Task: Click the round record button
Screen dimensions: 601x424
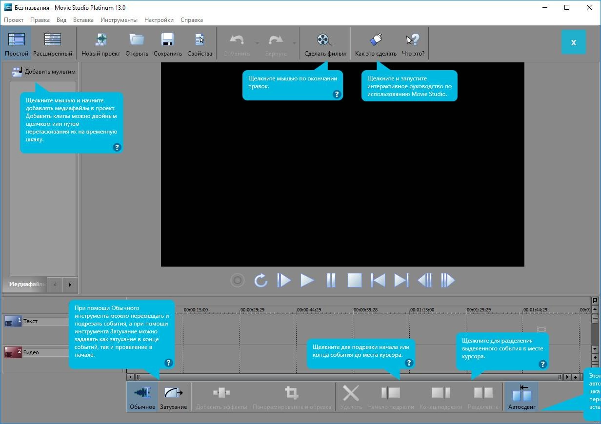Action: click(238, 280)
